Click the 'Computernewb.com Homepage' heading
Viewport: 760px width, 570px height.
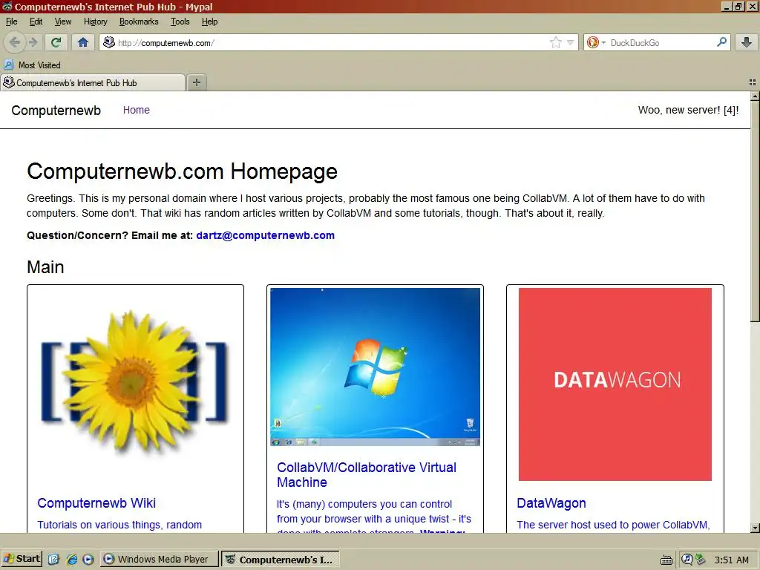point(183,171)
